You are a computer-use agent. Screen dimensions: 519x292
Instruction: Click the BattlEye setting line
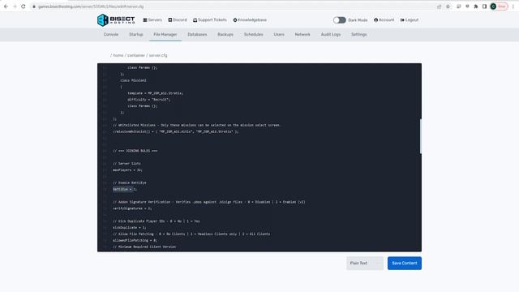coord(124,189)
